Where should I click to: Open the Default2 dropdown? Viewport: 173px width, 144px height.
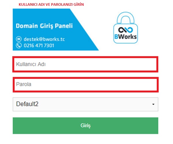pos(85,104)
